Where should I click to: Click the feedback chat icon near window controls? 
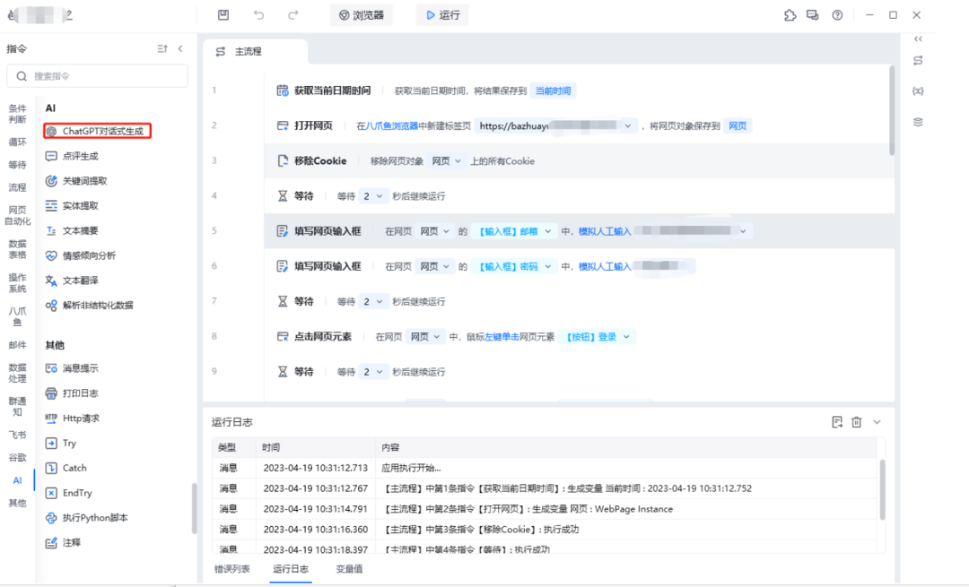(x=813, y=14)
